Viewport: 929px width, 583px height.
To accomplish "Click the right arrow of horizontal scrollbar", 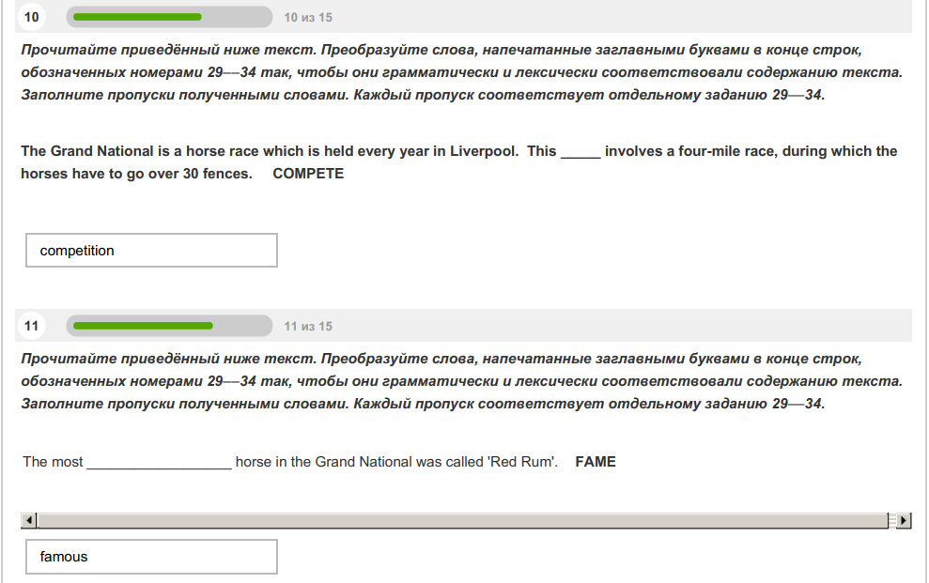I will tap(904, 520).
